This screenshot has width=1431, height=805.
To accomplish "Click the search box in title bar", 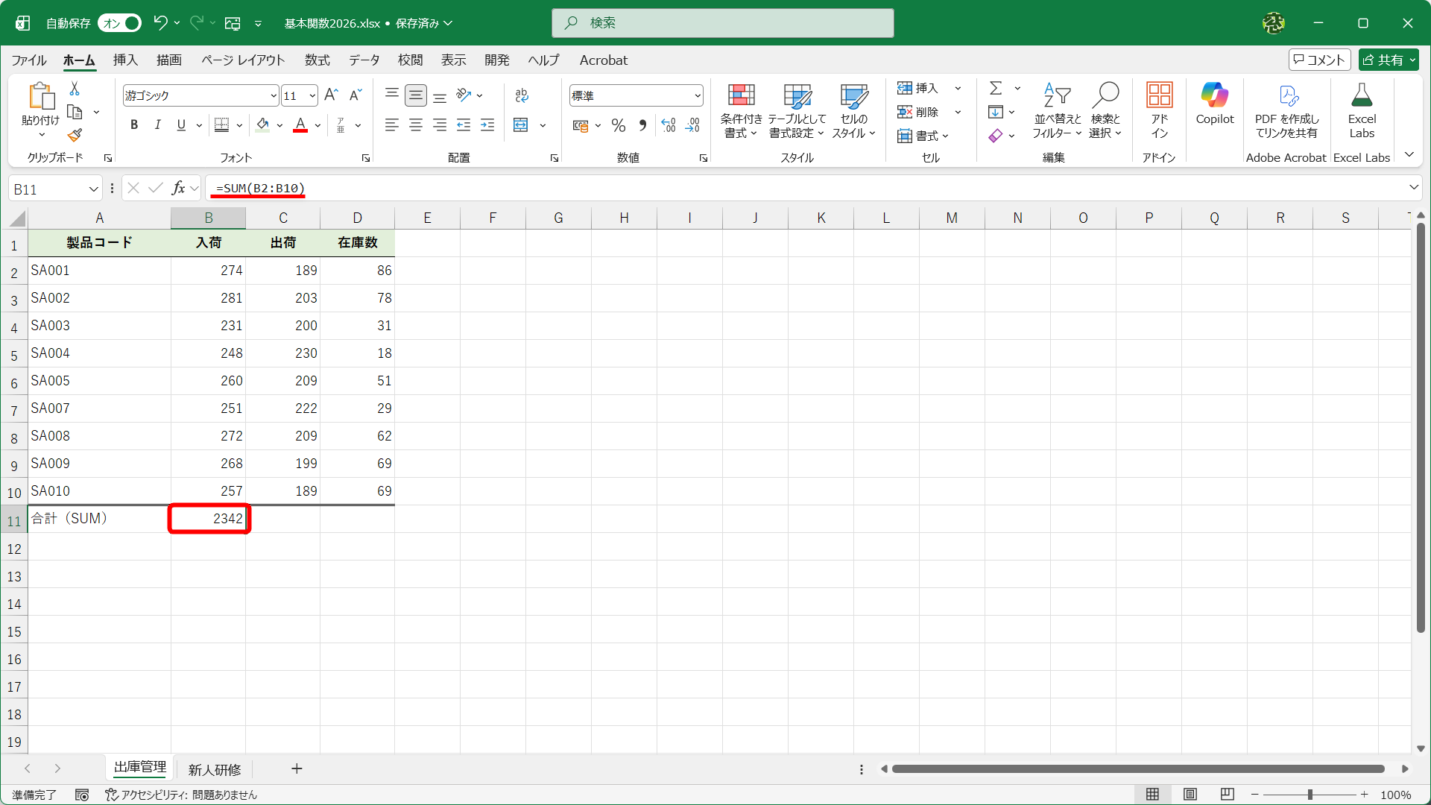I will click(x=722, y=23).
